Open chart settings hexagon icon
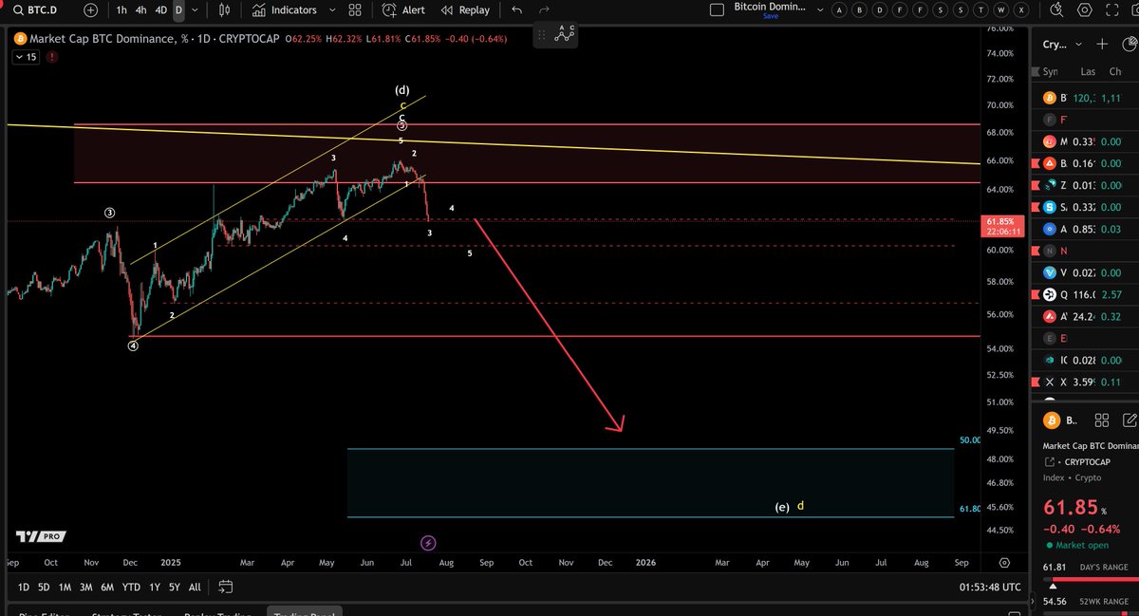The image size is (1139, 616). (1086, 9)
